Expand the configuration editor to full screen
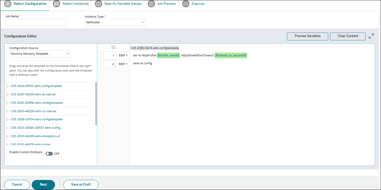The width and height of the screenshot is (381, 190). point(371,36)
